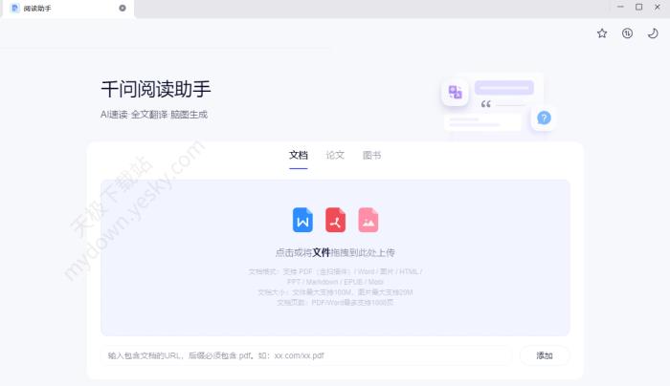Toggle dark mode with the moon icon
670x386 pixels.
pos(653,32)
